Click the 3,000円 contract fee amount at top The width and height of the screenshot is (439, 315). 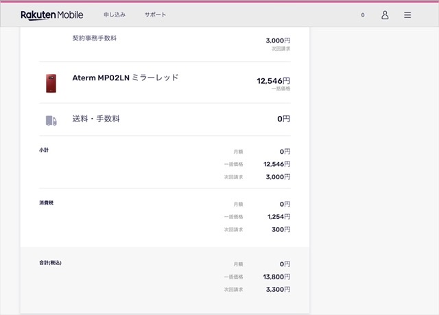pyautogui.click(x=278, y=40)
